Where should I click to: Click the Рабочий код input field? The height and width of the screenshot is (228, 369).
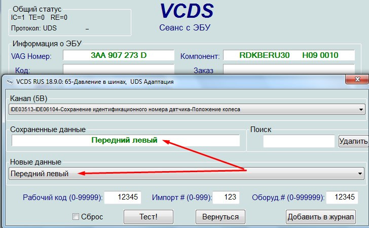pos(123,197)
